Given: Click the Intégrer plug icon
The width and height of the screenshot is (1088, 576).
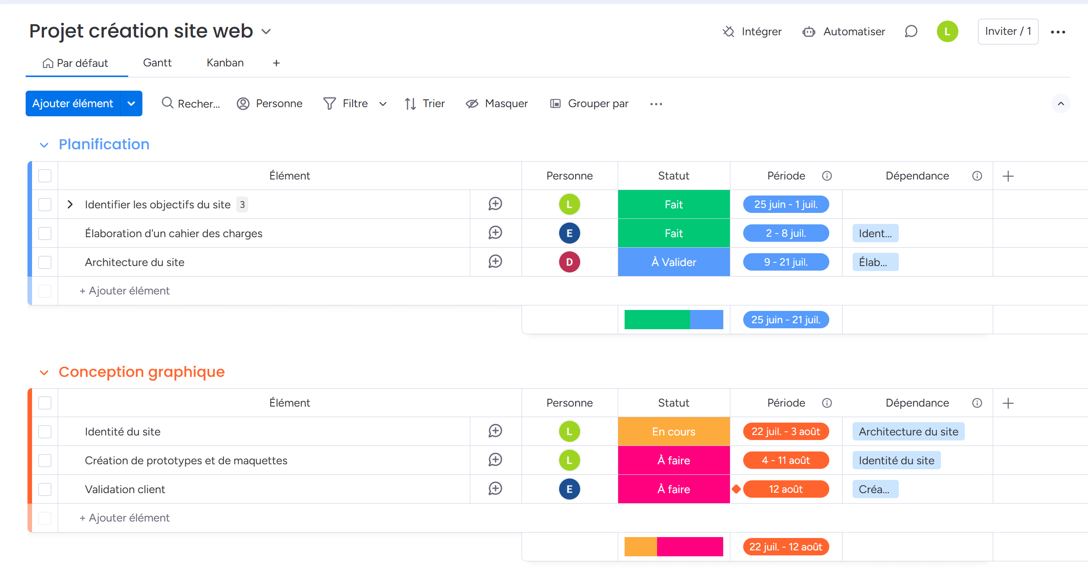Looking at the screenshot, I should click(728, 32).
